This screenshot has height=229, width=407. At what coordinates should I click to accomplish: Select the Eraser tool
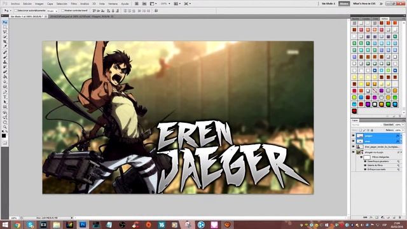[4, 73]
